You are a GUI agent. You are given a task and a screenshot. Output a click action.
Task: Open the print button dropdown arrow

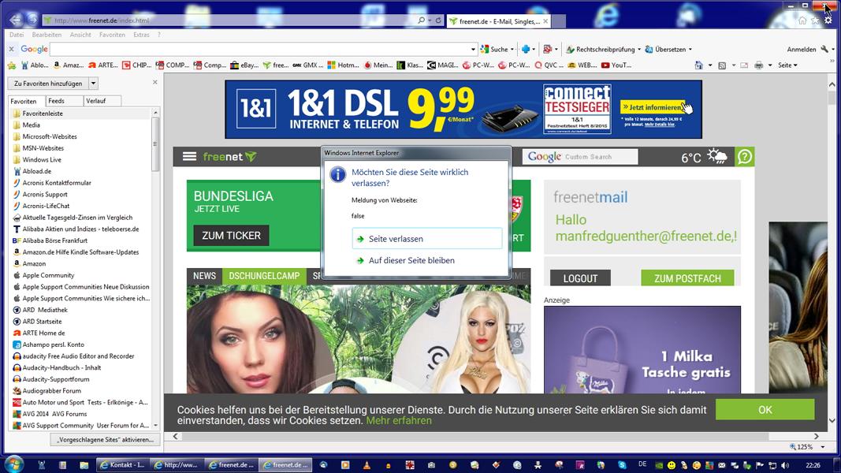769,65
